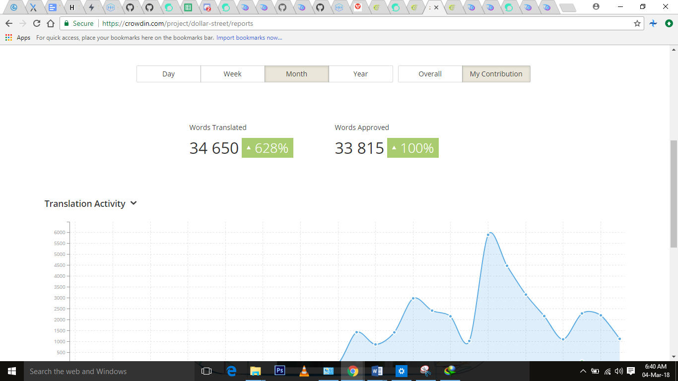Click the Words Translated label
The image size is (678, 381).
click(218, 127)
